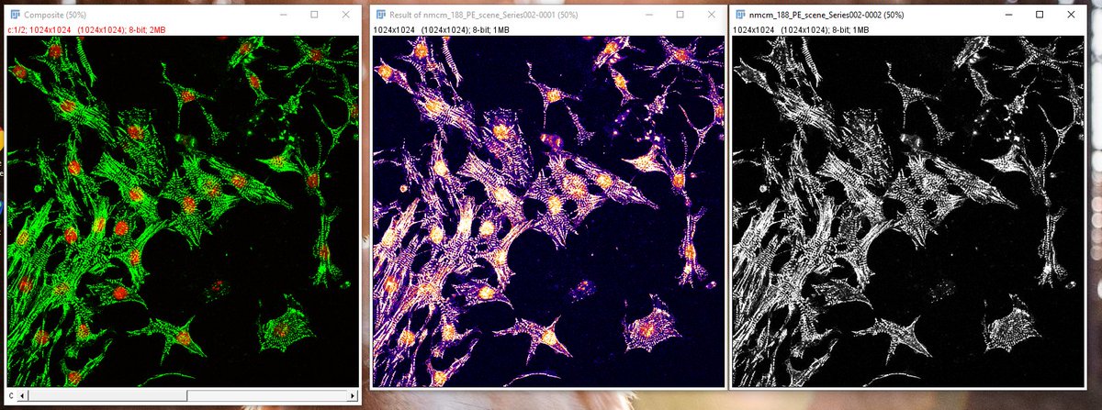The height and width of the screenshot is (410, 1102).
Task: Close the Composite (50%) window
Action: tap(345, 15)
